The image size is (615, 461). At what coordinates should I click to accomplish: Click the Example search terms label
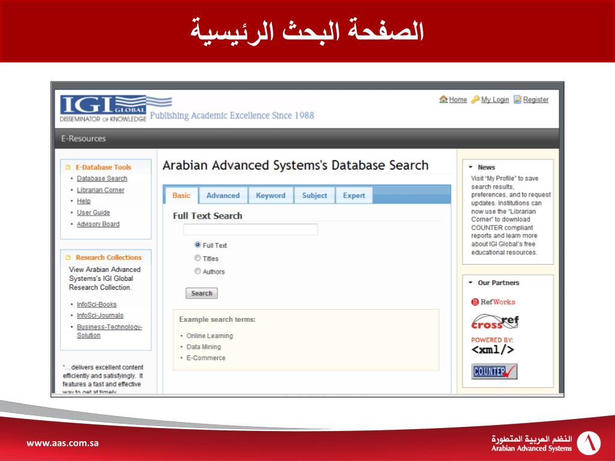[217, 319]
